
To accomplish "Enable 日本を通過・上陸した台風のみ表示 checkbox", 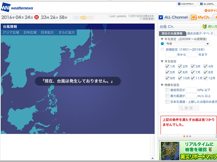I will click(167, 102).
